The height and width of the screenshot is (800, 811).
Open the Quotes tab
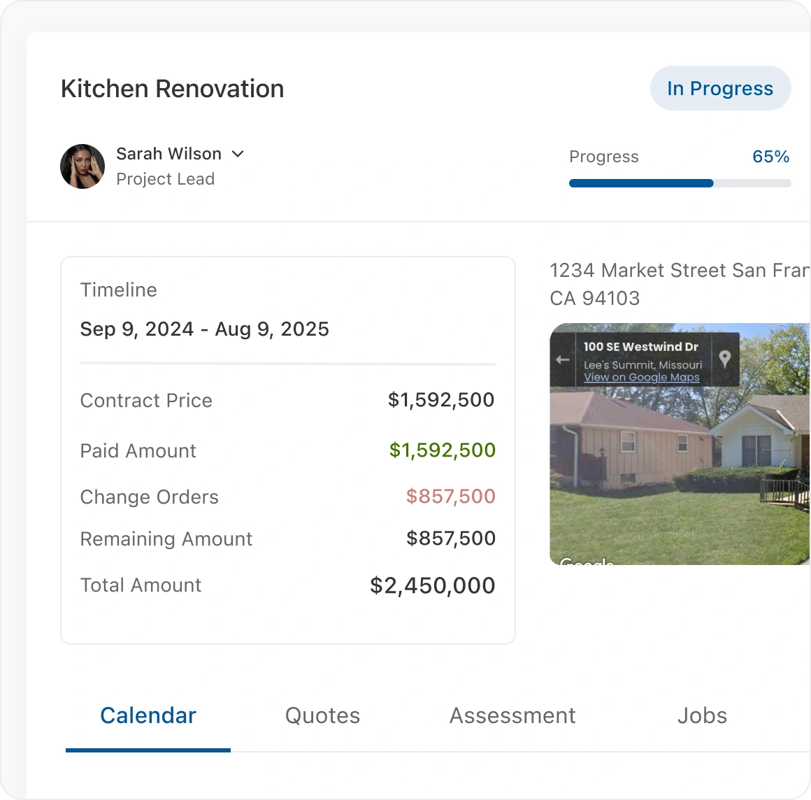pyautogui.click(x=322, y=715)
